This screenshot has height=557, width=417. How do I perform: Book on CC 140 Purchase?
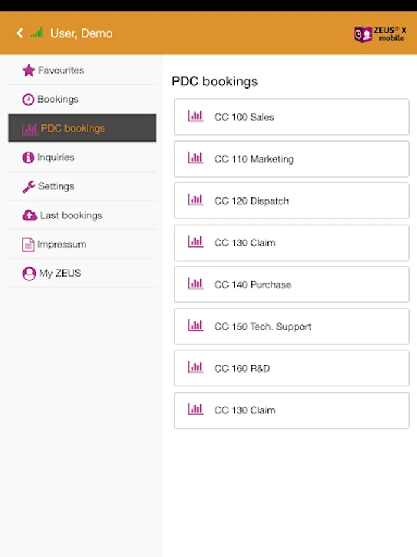pyautogui.click(x=292, y=285)
